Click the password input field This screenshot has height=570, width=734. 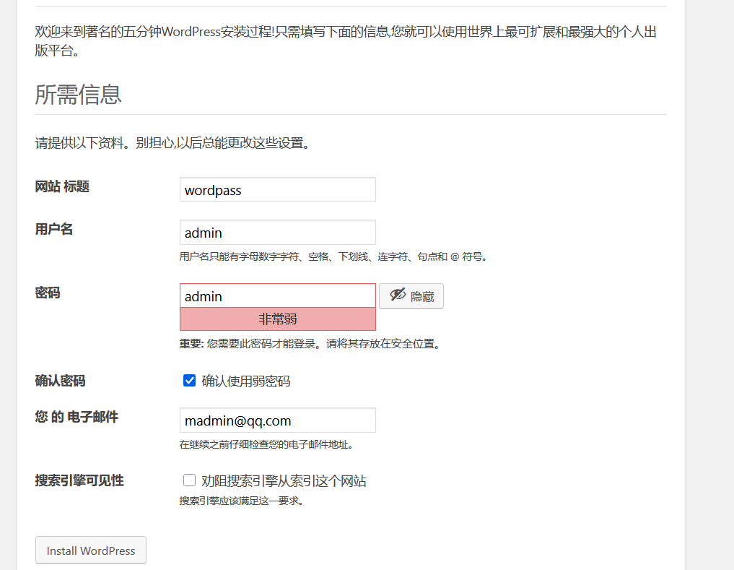coord(278,295)
